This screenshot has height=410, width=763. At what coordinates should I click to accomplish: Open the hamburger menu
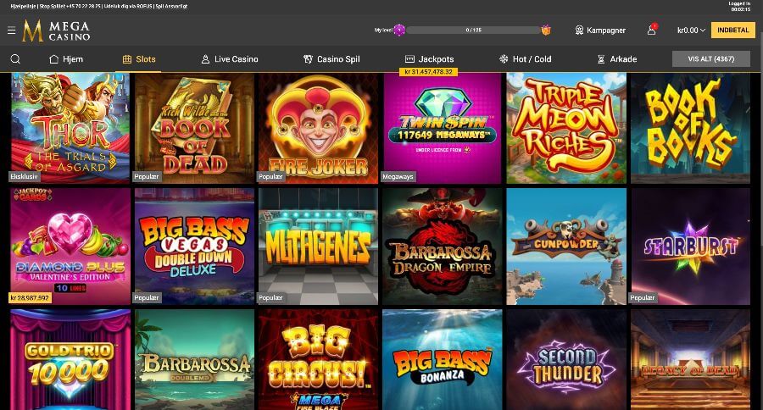coord(11,30)
